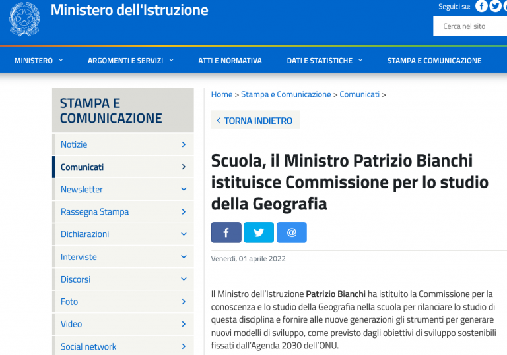Open Discorsi in sidebar
507x355 pixels.
(76, 279)
